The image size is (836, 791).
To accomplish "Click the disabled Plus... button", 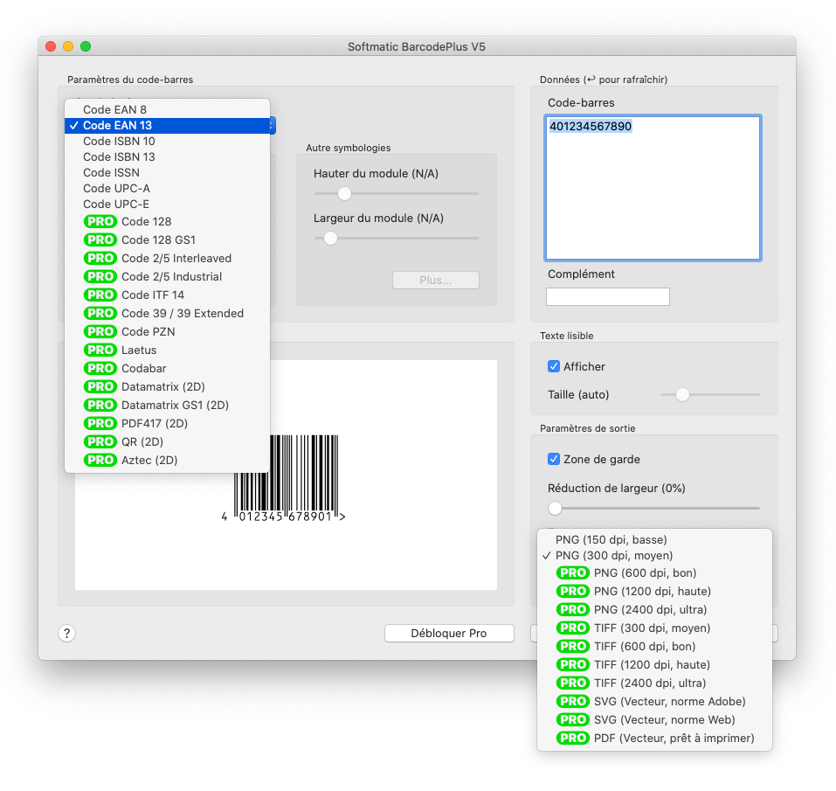I will 435,281.
